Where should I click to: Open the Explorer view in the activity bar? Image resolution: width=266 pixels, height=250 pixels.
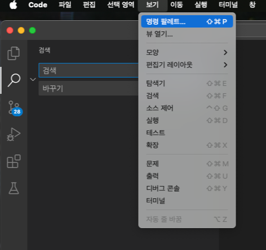click(14, 53)
